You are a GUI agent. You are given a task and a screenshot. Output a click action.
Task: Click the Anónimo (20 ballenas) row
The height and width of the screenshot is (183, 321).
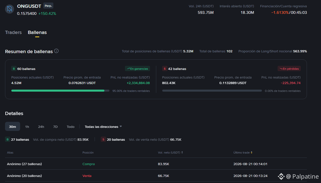pos(156,176)
